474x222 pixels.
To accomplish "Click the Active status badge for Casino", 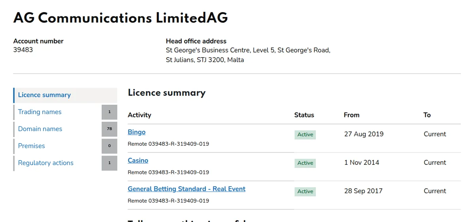I will click(x=305, y=163).
